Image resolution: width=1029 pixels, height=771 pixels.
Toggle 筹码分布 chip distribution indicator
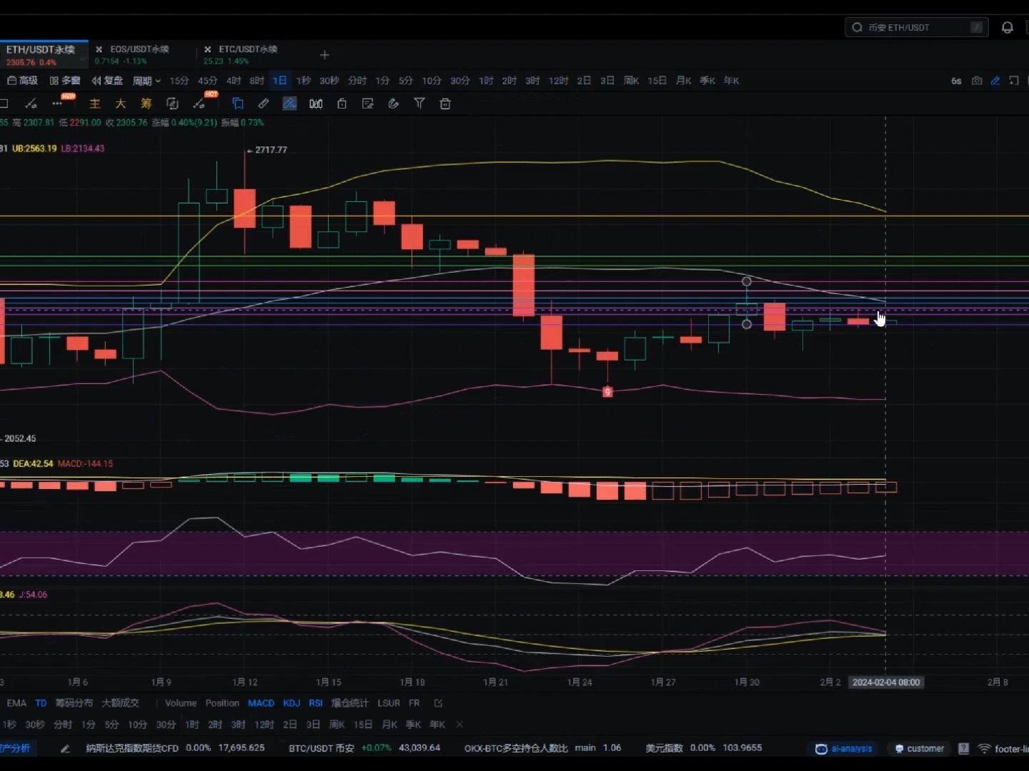point(74,703)
